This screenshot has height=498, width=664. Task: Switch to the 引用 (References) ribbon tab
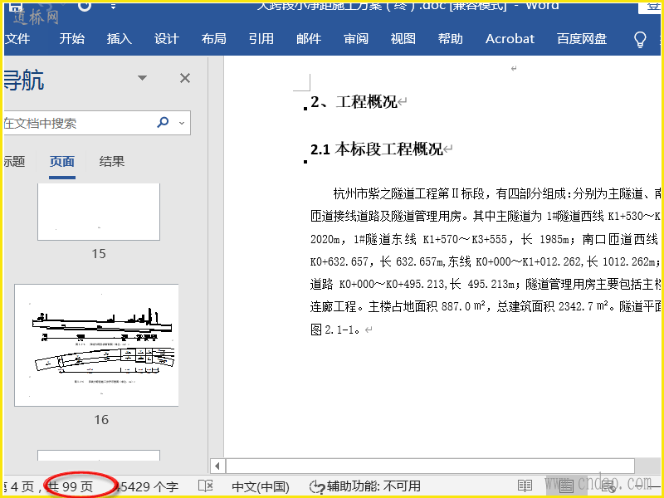261,38
